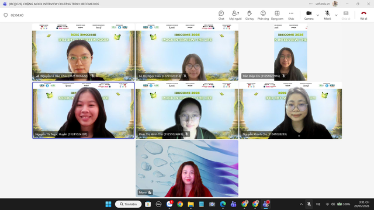Click the 02:04:40 meeting timer
The height and width of the screenshot is (210, 374).
[17, 15]
